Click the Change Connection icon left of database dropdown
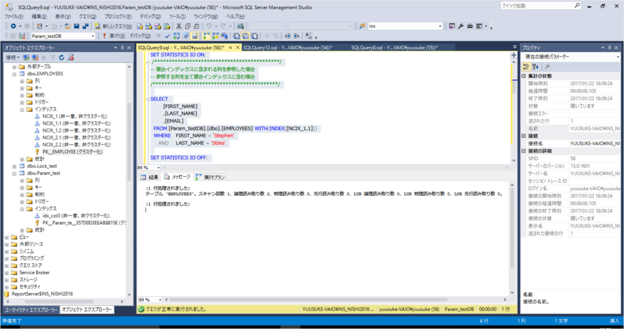 coord(22,36)
